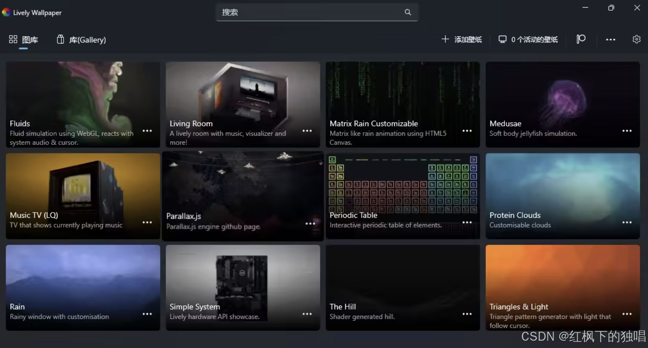Image resolution: width=648 pixels, height=348 pixels.
Task: Choose the Medusae jellyfish wallpaper
Action: point(563,105)
